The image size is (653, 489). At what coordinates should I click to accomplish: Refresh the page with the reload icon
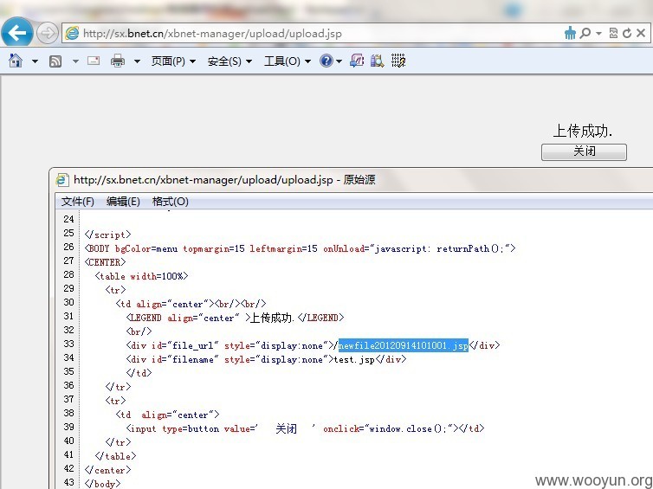point(627,33)
